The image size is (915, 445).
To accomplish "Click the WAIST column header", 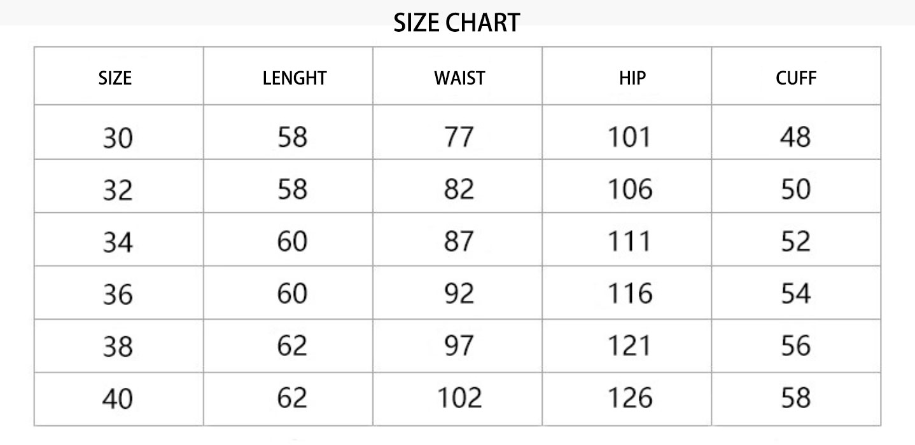I will point(459,78).
